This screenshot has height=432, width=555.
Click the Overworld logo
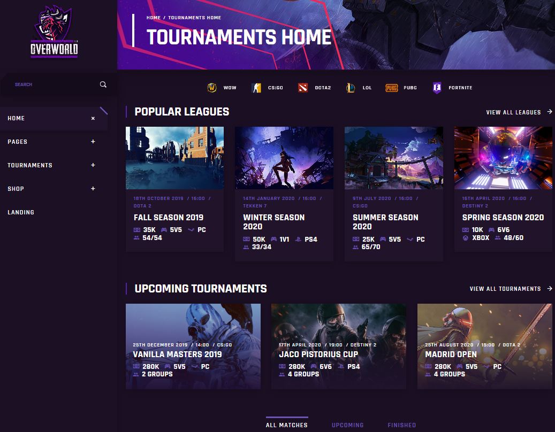pos(54,31)
